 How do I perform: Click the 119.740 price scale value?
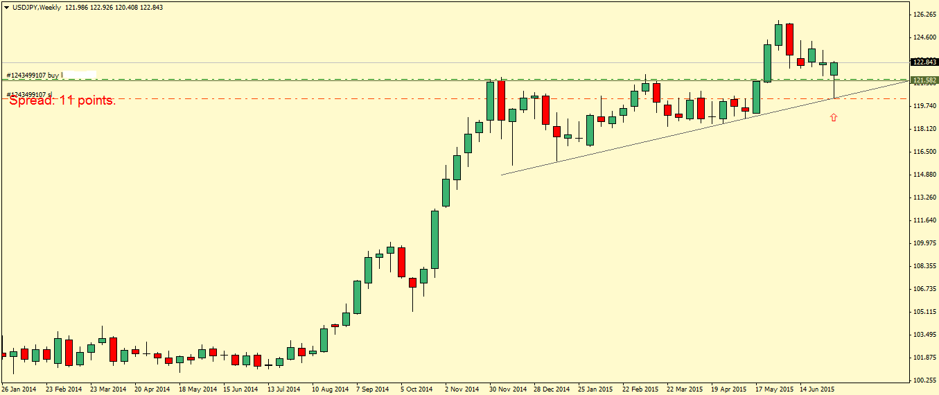(926, 106)
